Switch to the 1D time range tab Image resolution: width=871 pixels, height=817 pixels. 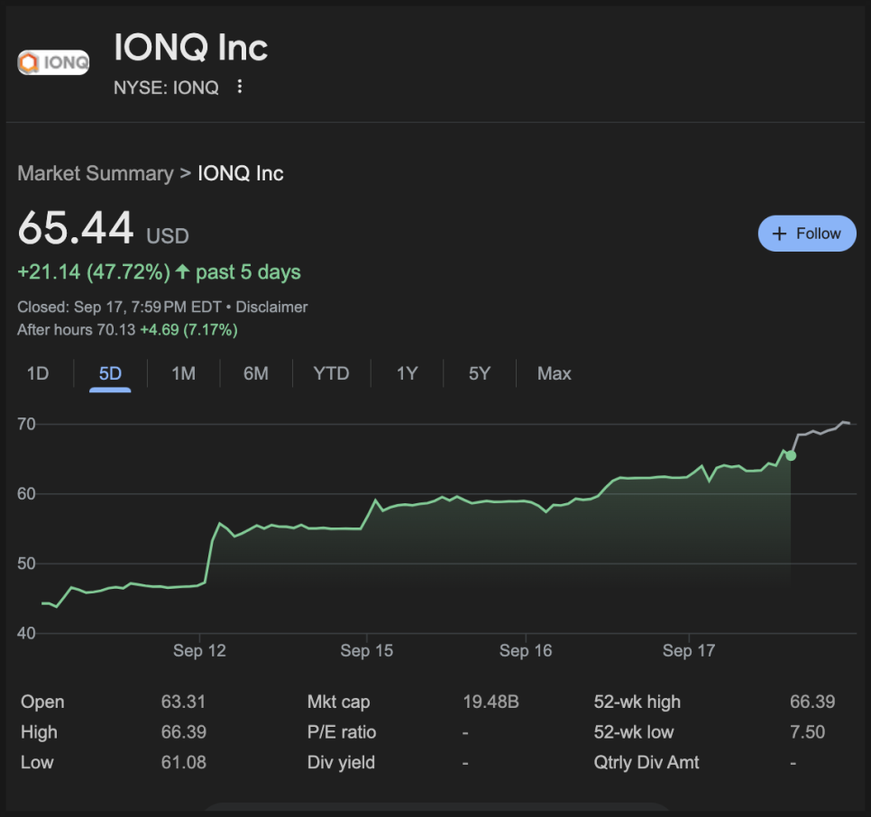38,373
